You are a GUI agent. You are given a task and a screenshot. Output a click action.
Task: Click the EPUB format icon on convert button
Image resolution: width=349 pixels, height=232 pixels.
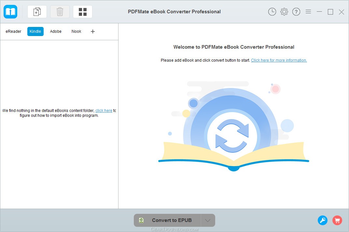(x=141, y=220)
